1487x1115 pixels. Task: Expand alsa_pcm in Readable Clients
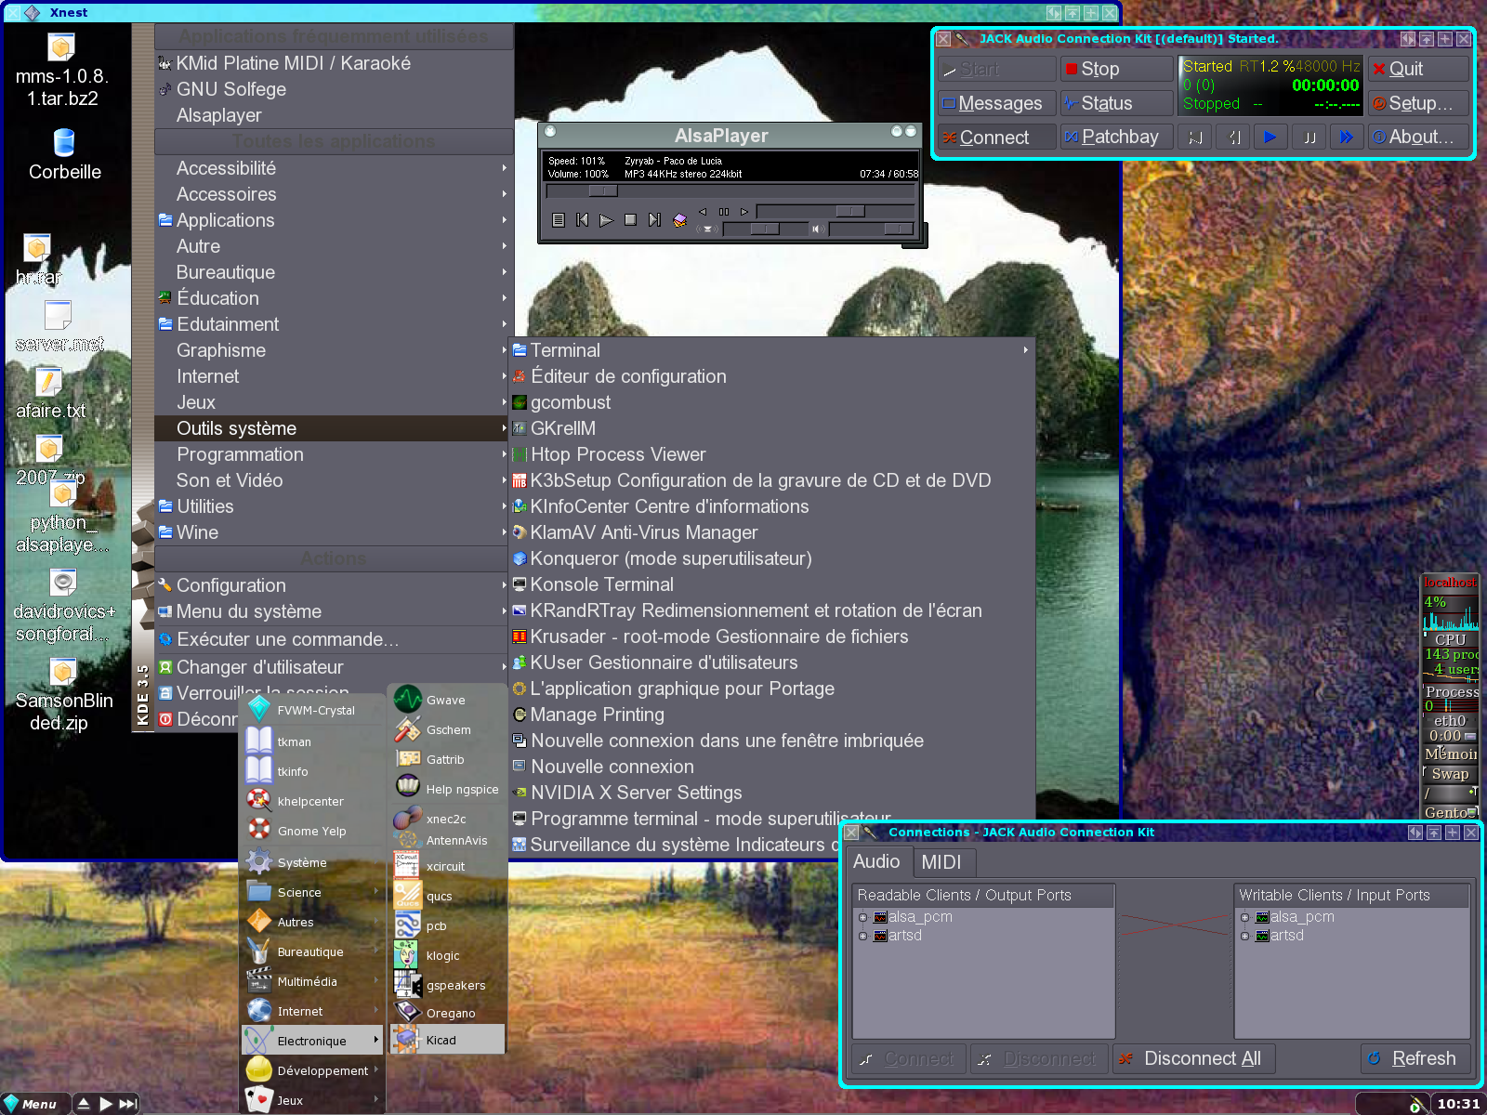click(862, 917)
